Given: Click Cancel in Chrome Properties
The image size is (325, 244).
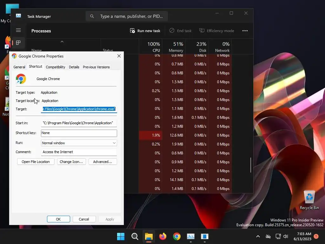Looking at the screenshot, I should tap(84, 219).
